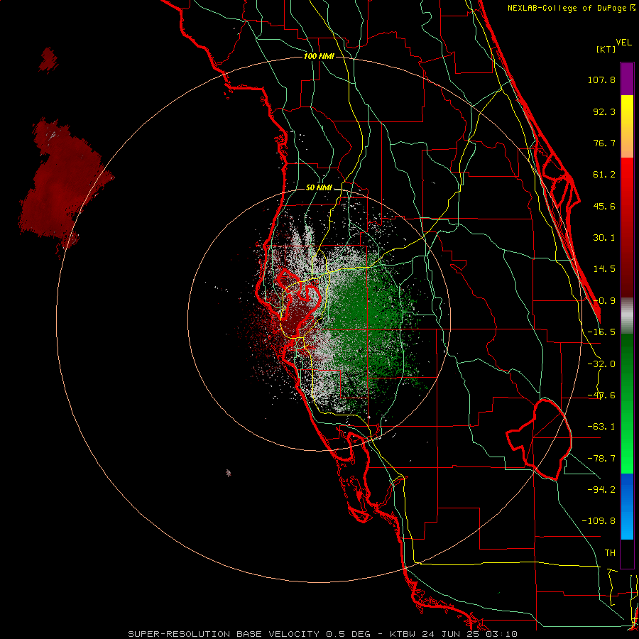
Task: Click the -16.5 scale value
Action: tap(601, 332)
